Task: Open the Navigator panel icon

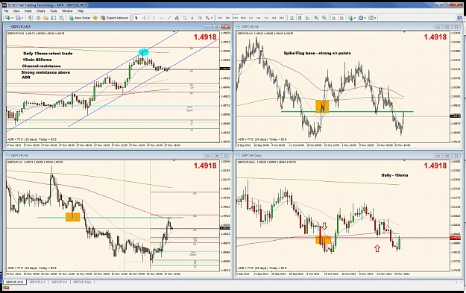Action: pyautogui.click(x=45, y=18)
